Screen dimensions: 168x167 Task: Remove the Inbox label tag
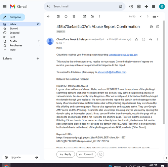pos(64,32)
